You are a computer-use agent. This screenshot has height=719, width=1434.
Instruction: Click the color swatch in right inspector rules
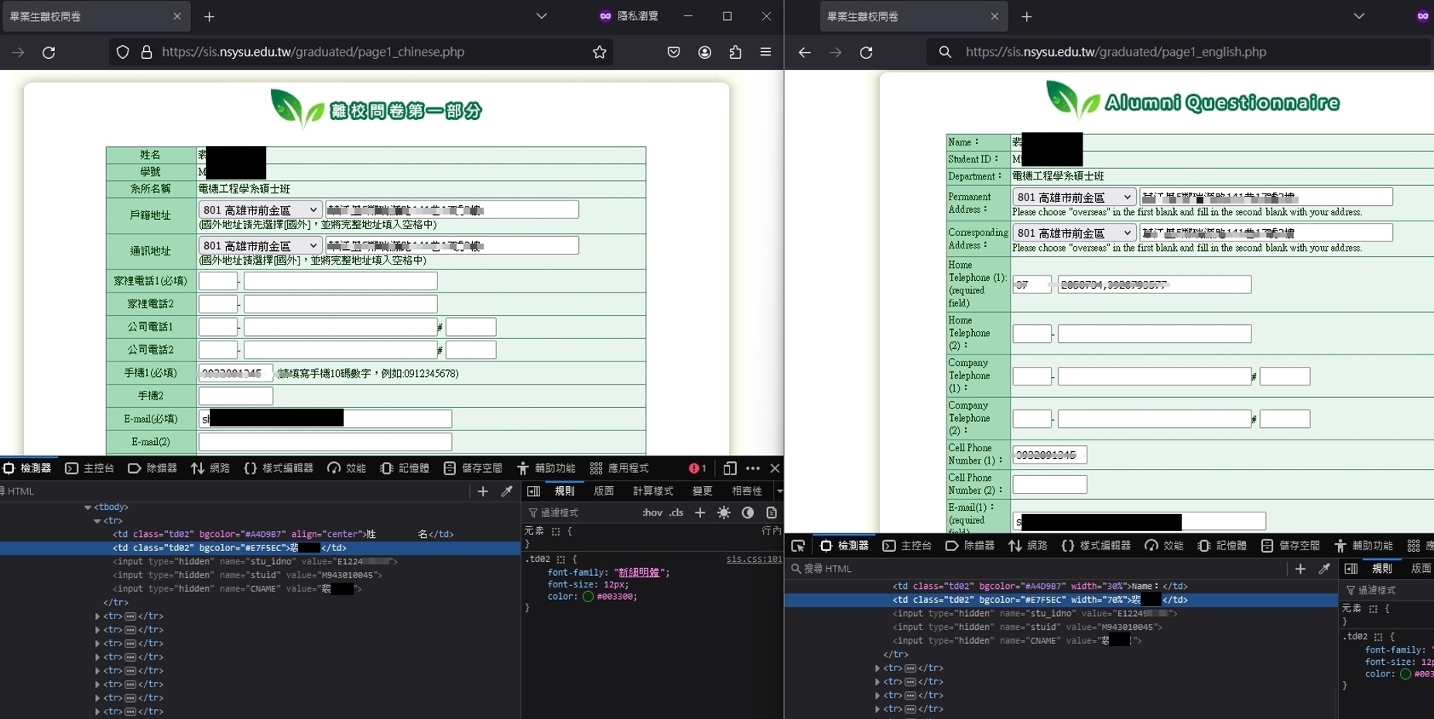pyautogui.click(x=1405, y=674)
